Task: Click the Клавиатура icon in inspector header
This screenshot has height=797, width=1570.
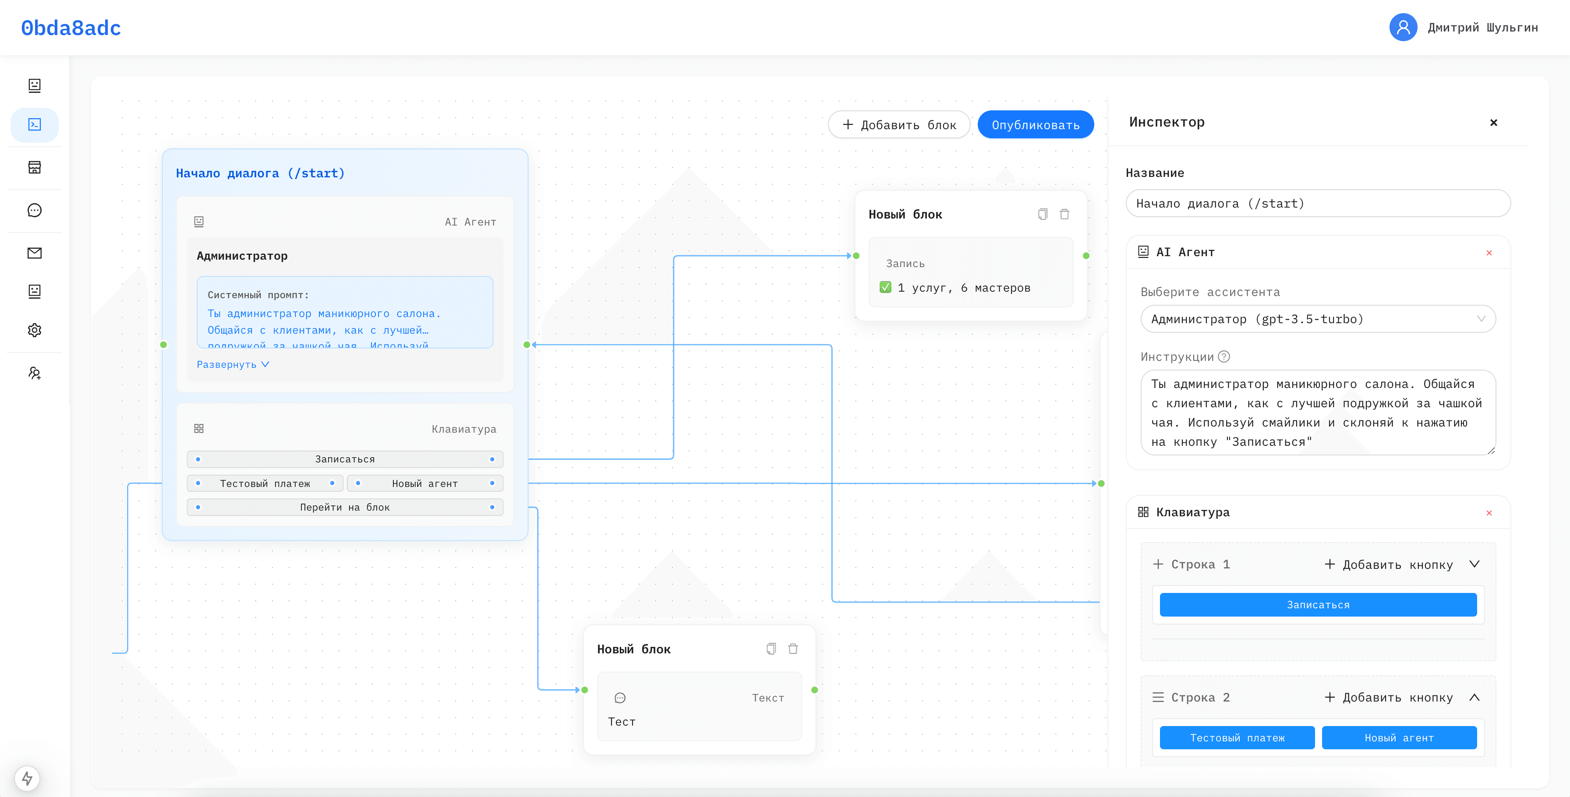Action: [x=1143, y=512]
